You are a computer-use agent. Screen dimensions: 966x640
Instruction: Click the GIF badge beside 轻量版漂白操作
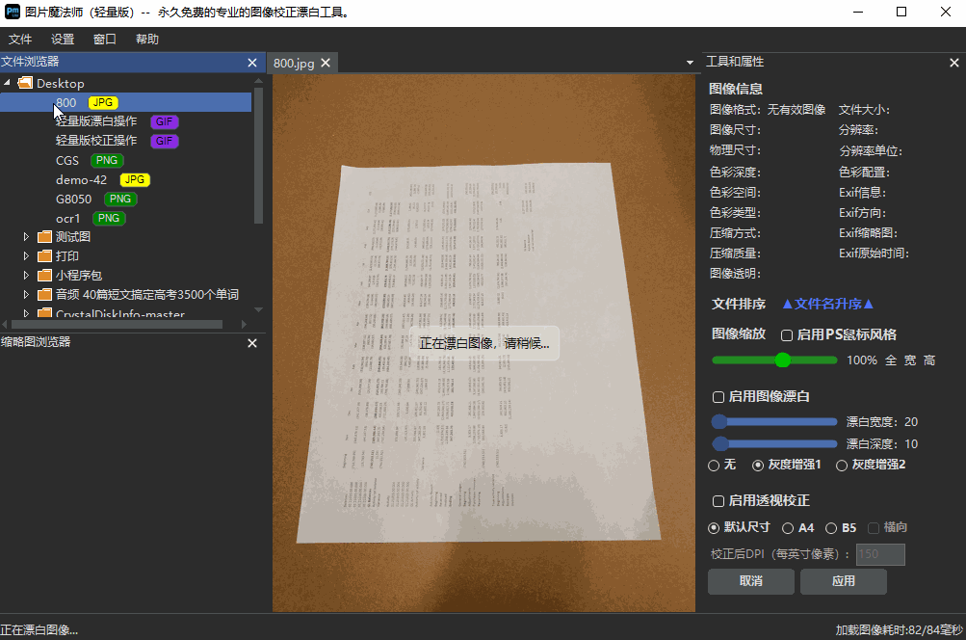point(164,121)
